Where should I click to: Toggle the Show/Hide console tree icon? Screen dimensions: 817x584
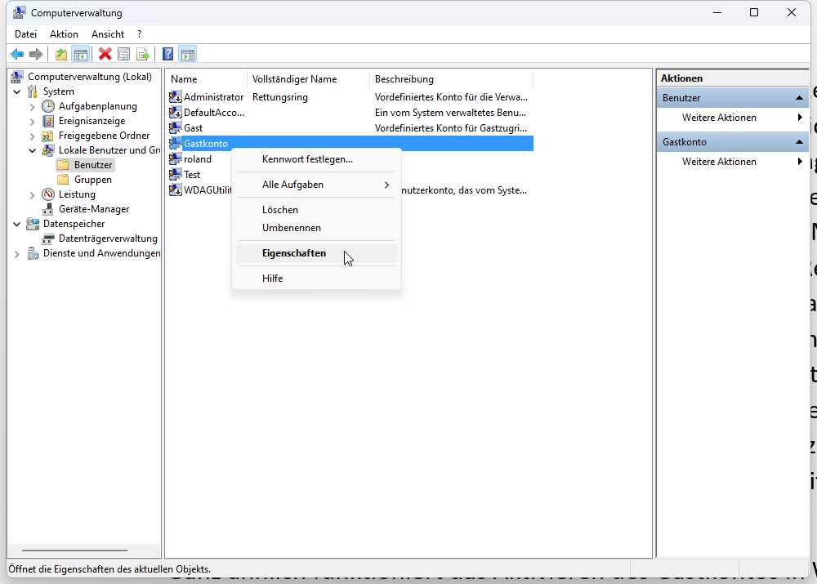coord(80,55)
